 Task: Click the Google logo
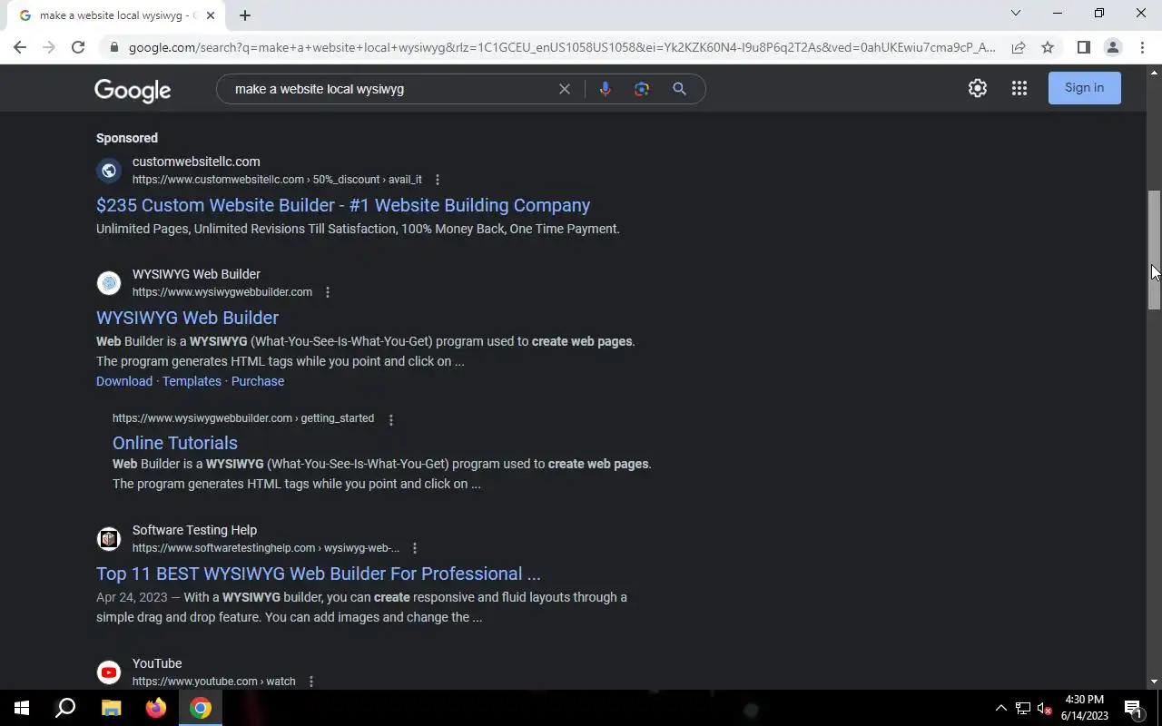133,90
